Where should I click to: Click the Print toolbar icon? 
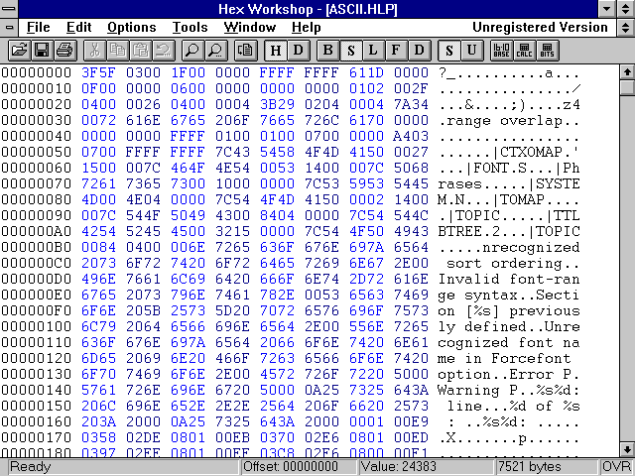[64, 50]
